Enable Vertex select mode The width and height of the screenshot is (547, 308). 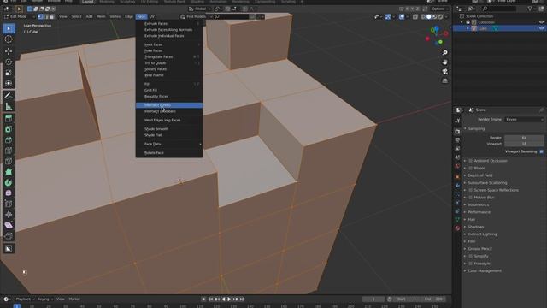(40, 16)
